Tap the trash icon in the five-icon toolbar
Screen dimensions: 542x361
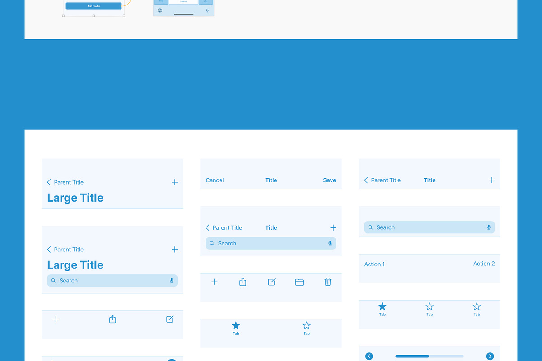(328, 282)
